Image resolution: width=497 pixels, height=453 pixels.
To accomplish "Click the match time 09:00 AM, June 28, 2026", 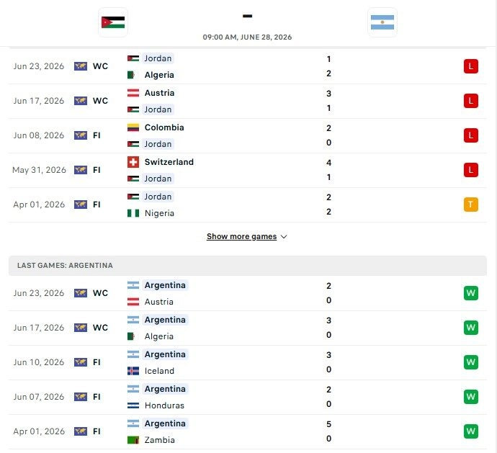I will point(247,37).
